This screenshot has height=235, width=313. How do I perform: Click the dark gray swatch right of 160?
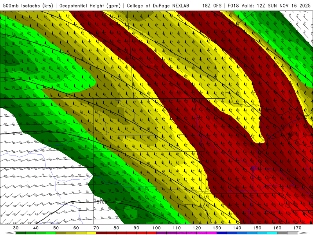[x=282, y=233]
